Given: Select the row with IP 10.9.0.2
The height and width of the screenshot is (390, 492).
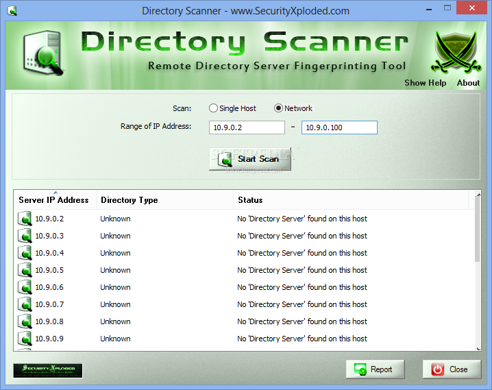Looking at the screenshot, I should [x=244, y=219].
